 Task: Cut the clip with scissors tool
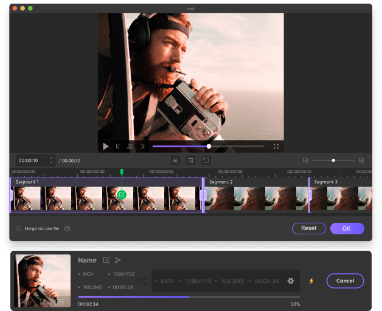(x=175, y=161)
